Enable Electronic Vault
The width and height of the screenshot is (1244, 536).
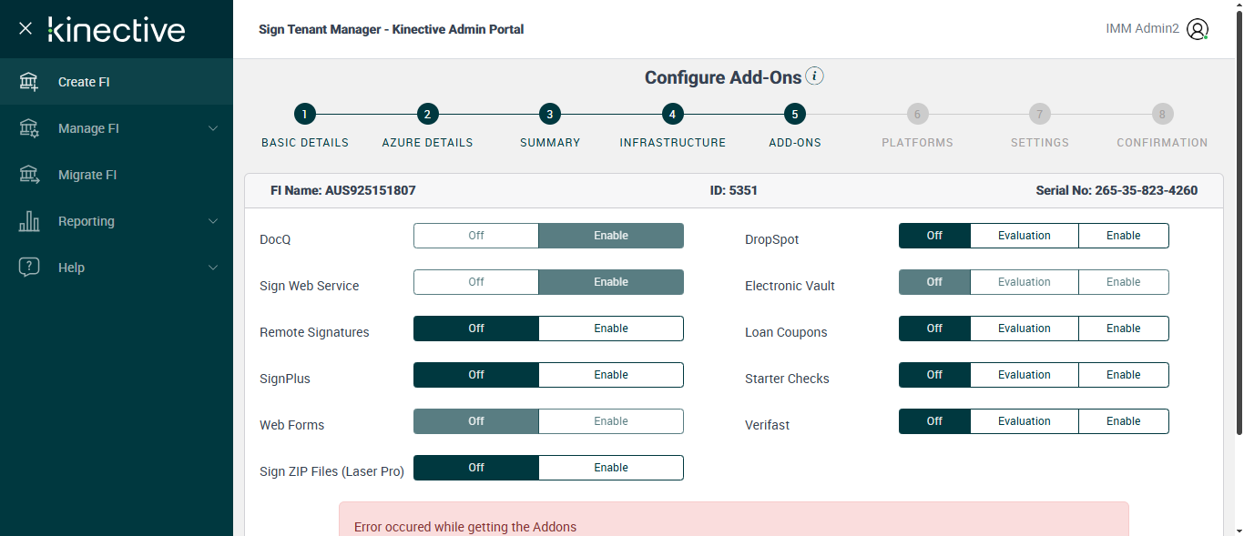click(x=1124, y=282)
